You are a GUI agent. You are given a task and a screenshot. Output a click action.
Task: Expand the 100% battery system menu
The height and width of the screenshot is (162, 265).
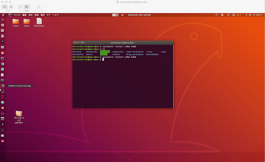pyautogui.click(x=258, y=15)
